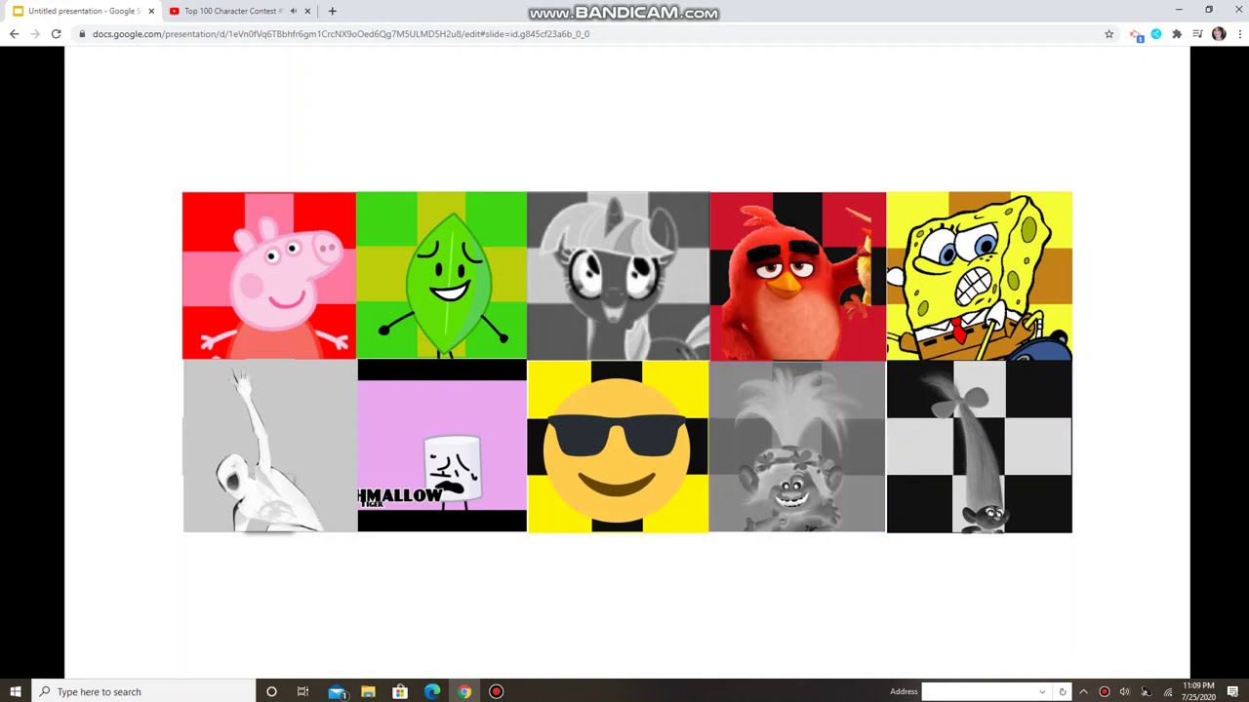Click the red record tray icon
This screenshot has width=1249, height=702.
(x=1104, y=691)
